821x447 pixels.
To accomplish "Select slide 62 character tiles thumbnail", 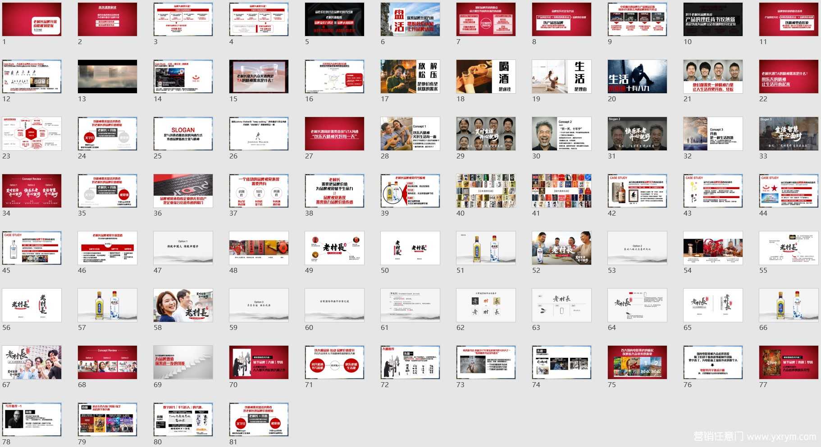I will (x=486, y=305).
